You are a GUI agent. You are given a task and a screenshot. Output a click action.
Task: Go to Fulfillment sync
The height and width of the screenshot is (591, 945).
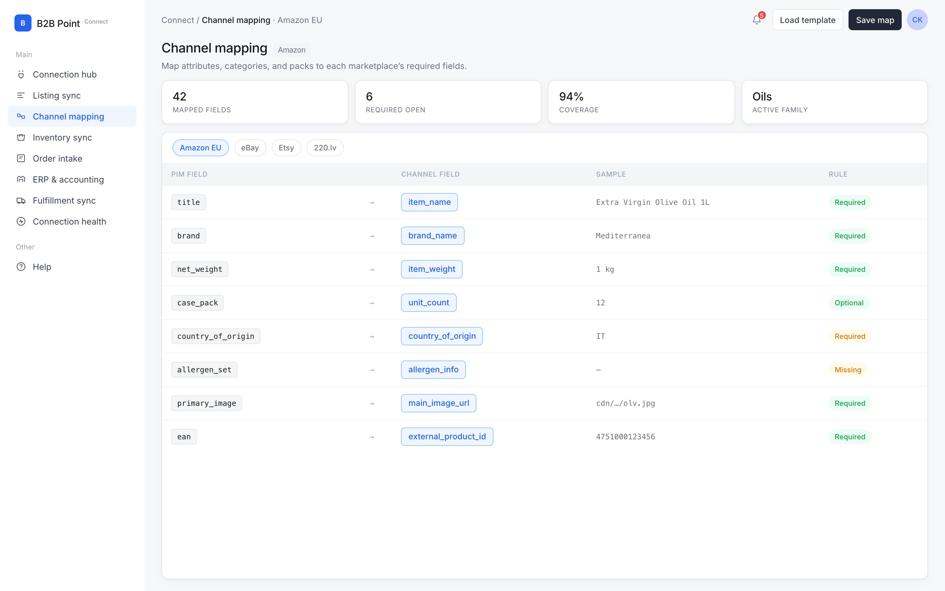click(72, 201)
